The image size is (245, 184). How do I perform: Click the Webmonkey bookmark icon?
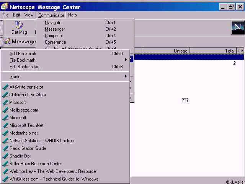pyautogui.click(x=5, y=171)
